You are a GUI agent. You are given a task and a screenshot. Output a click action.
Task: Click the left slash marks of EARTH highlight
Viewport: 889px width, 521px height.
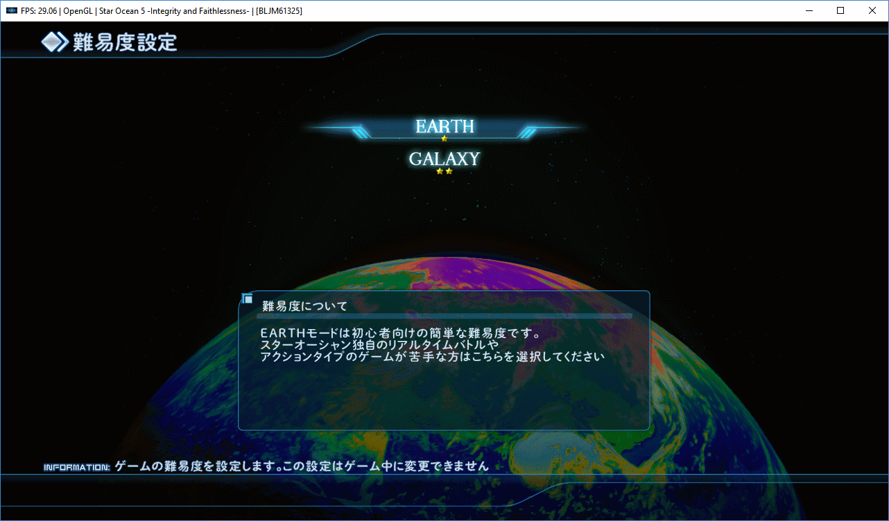coord(359,132)
